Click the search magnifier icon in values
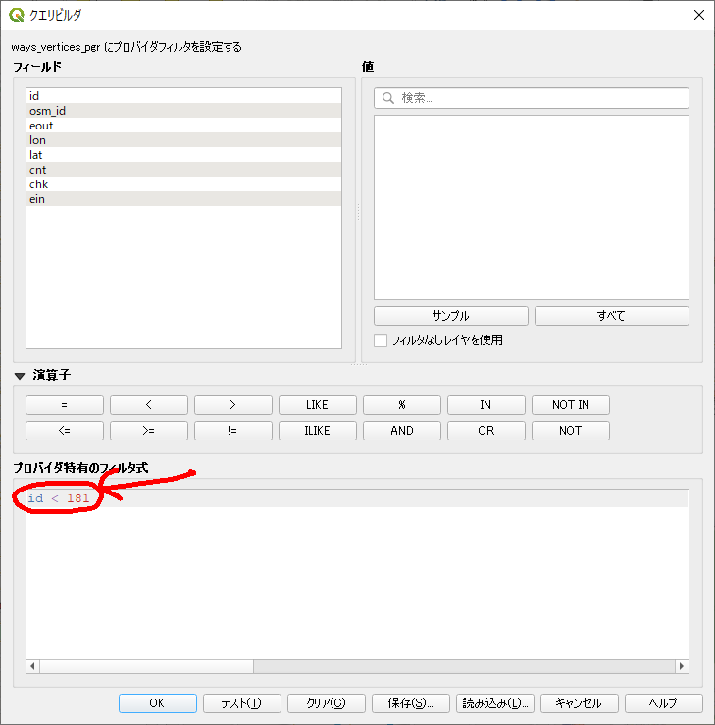 click(388, 98)
